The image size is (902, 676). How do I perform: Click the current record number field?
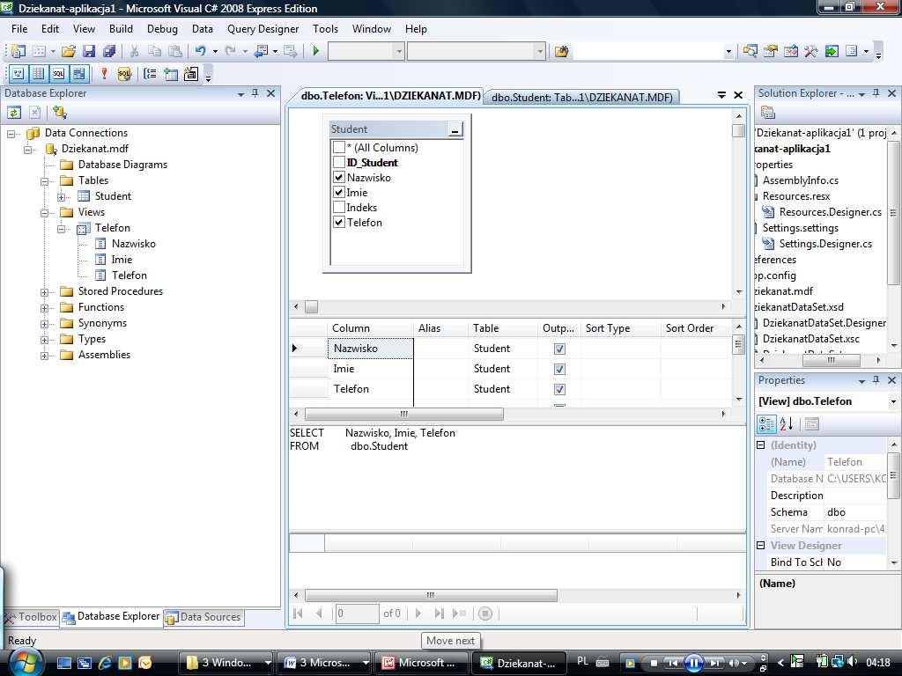(358, 614)
